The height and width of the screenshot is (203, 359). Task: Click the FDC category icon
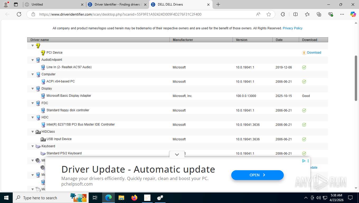(38, 103)
